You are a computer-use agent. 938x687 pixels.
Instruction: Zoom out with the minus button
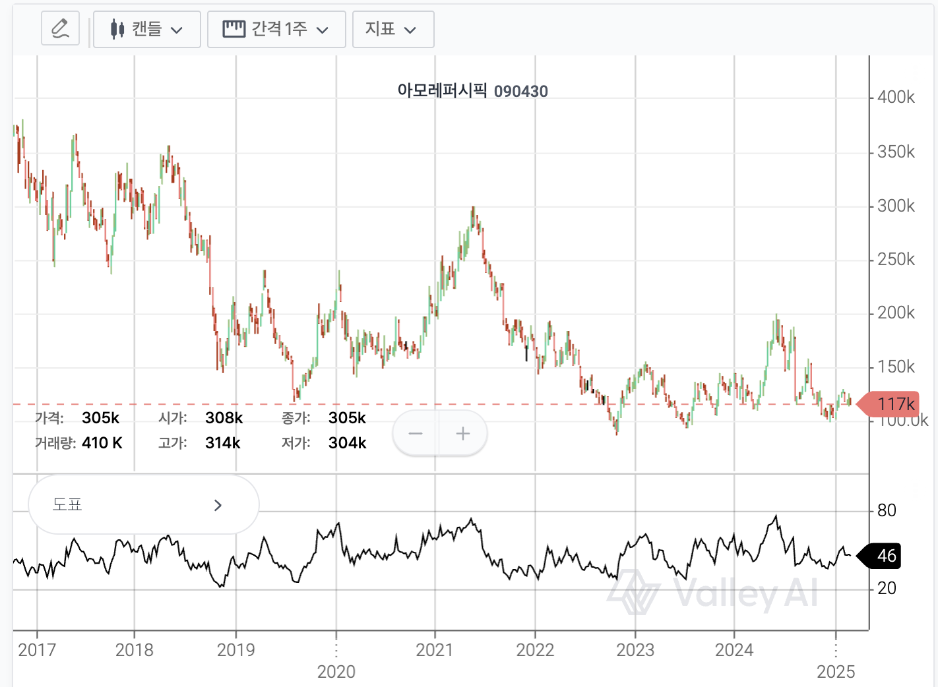point(416,433)
